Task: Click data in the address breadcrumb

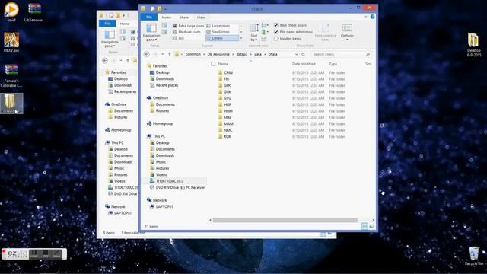Action: tap(258, 54)
